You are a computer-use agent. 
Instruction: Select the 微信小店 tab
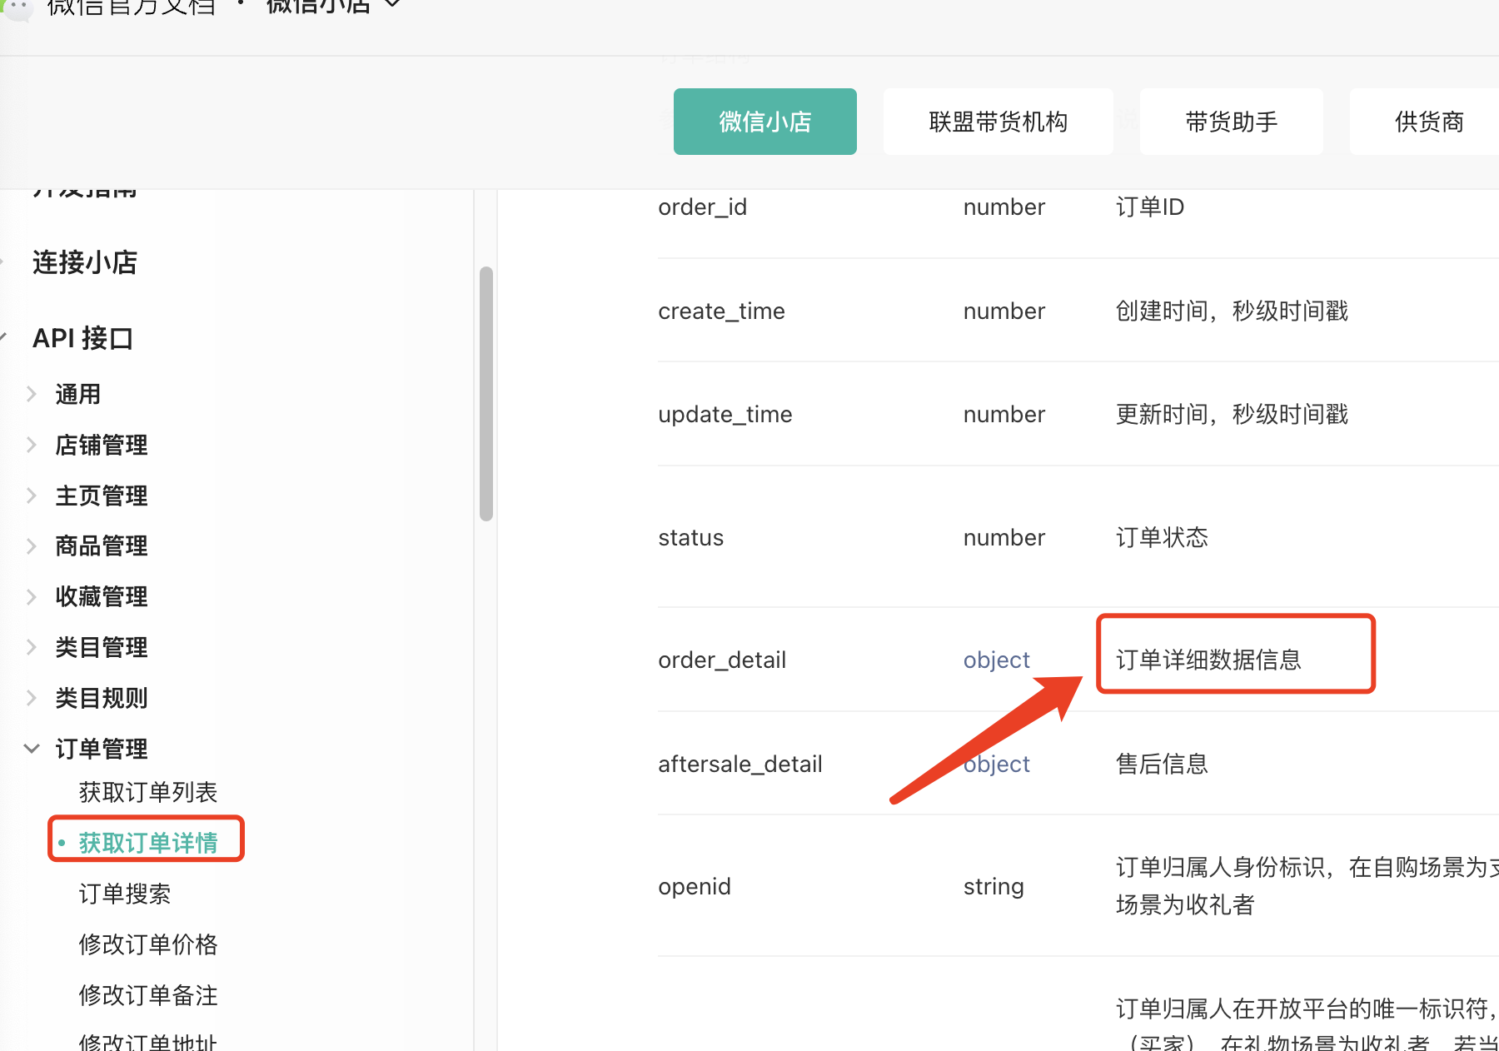pyautogui.click(x=765, y=122)
